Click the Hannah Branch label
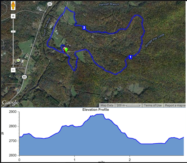Screen dimensions: 187x163 tap(109, 4)
